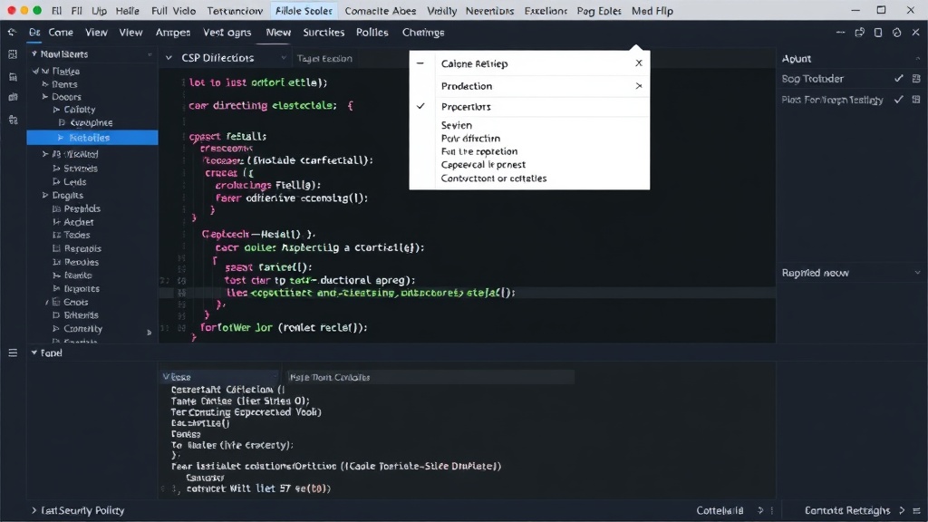Click the split window icon in top-right toolbar

pos(860,33)
